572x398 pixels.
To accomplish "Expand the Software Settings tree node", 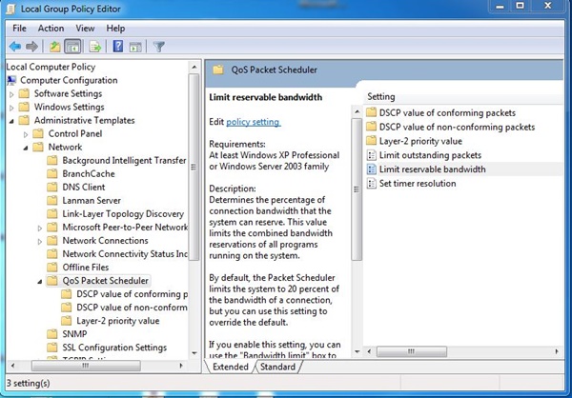I will pos(12,94).
